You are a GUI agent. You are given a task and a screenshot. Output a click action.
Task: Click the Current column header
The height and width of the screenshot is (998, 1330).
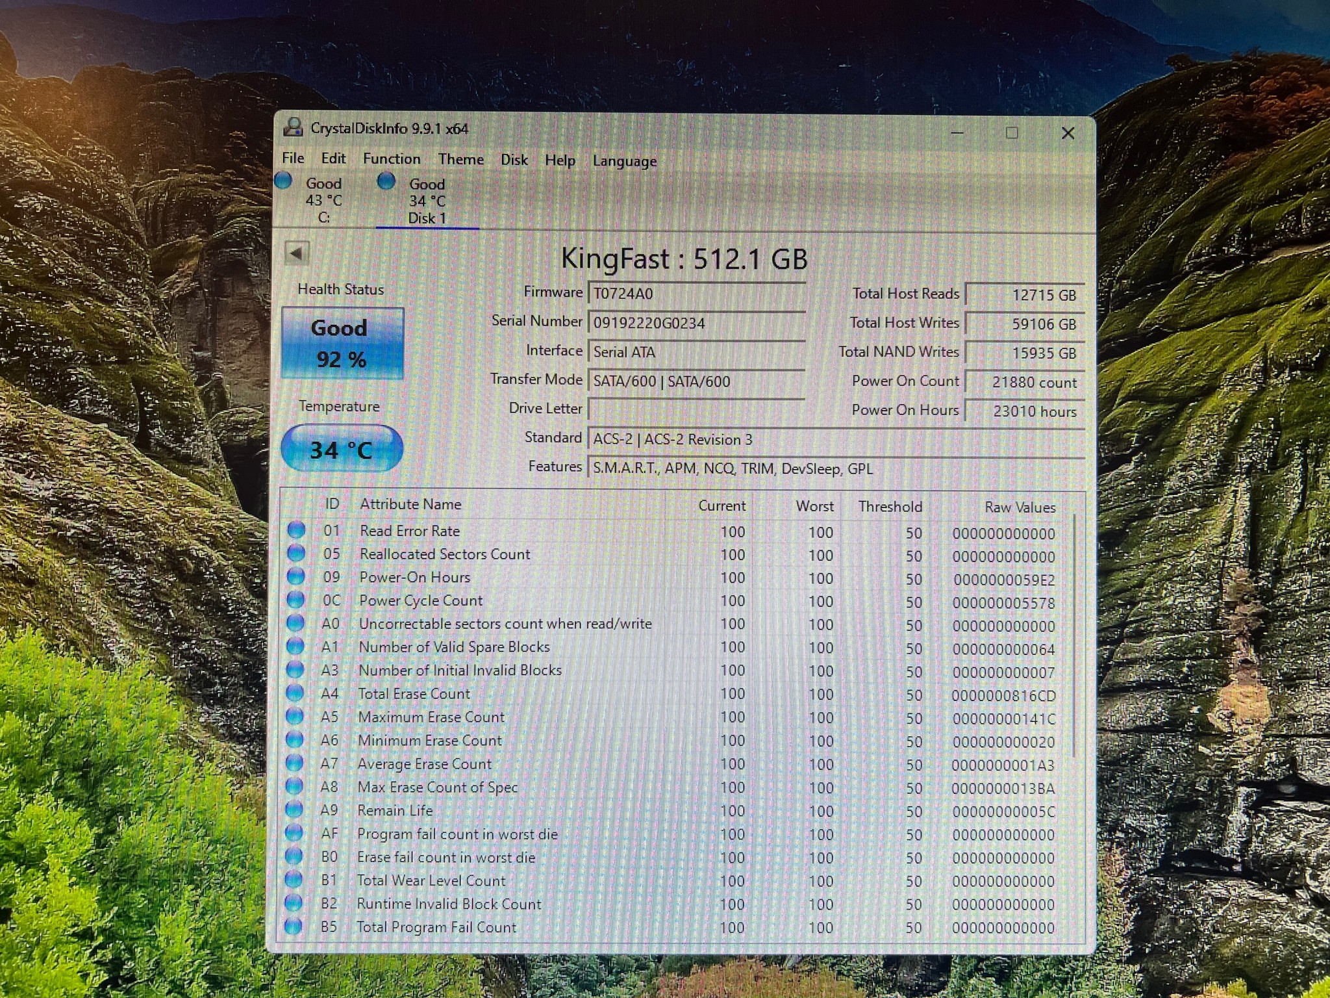(721, 505)
